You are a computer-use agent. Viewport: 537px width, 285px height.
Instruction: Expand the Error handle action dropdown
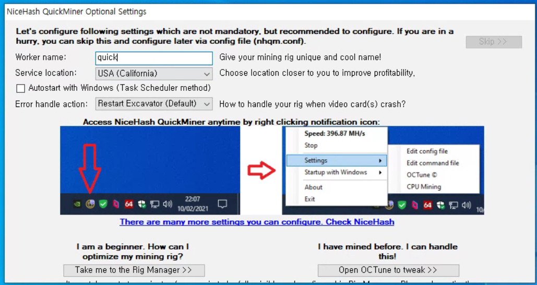[154, 104]
